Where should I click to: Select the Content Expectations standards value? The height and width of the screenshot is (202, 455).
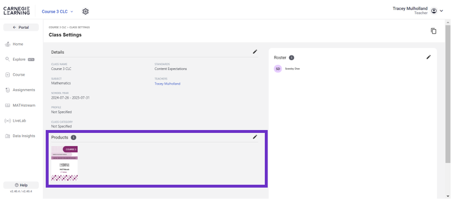[x=170, y=69]
